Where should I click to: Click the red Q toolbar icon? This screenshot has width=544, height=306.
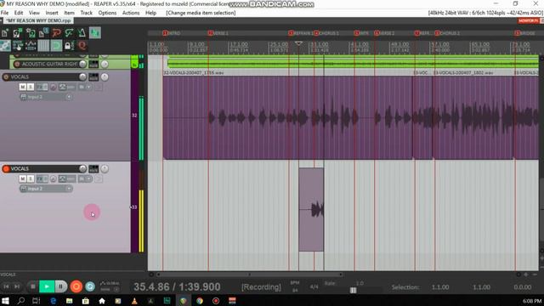82,45
